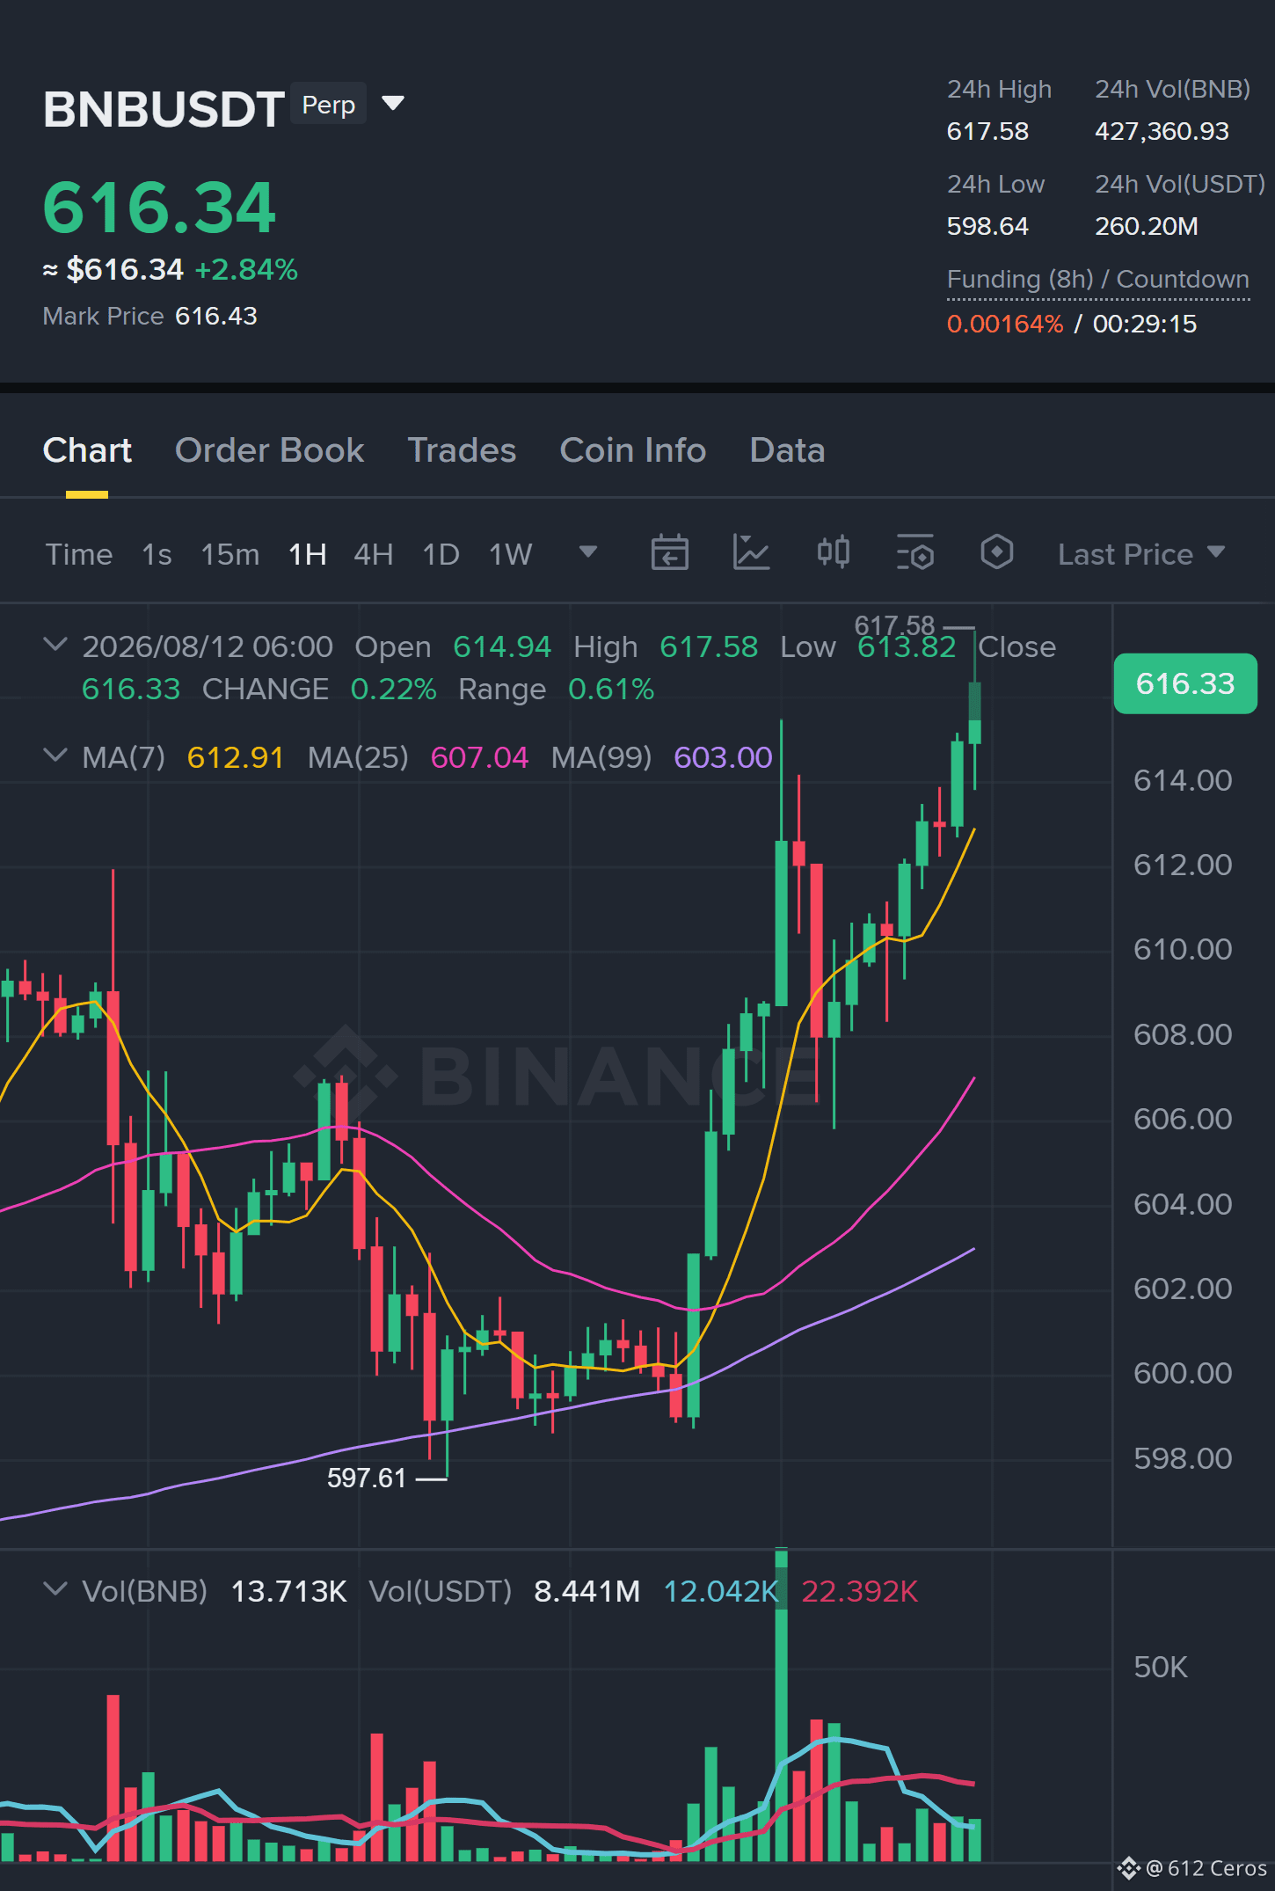Select the candlestick chart style icon
Image resolution: width=1275 pixels, height=1891 pixels.
pos(833,553)
